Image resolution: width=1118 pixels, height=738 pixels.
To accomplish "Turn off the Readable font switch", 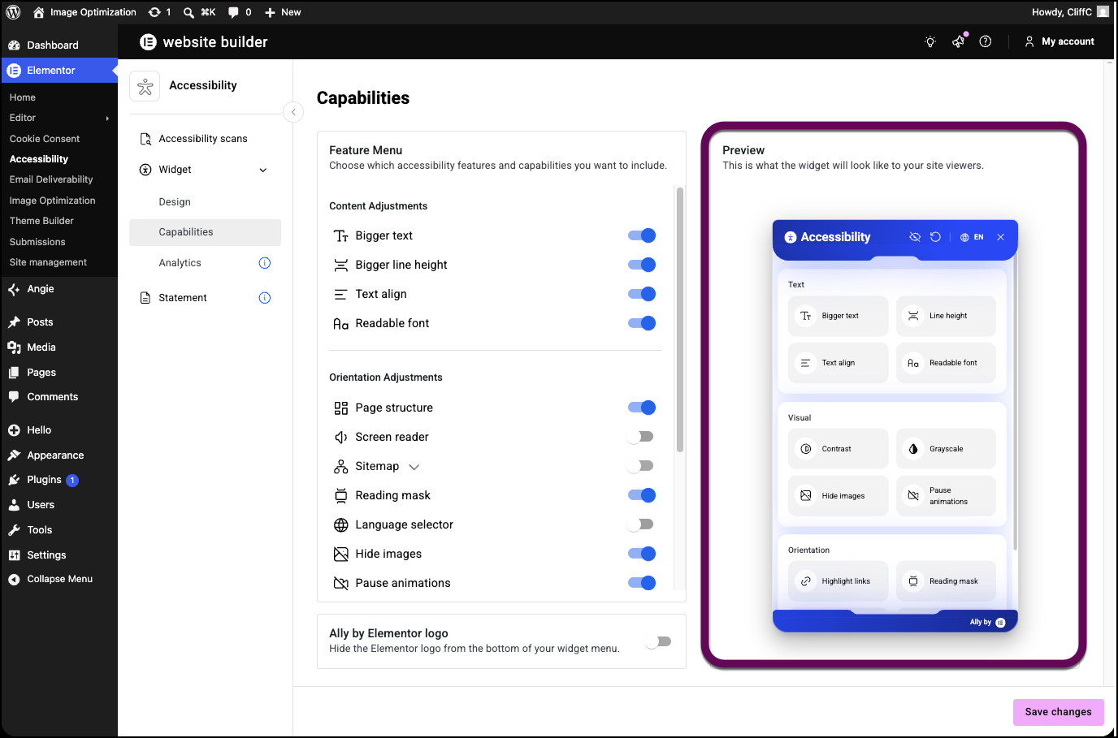I will pos(642,323).
